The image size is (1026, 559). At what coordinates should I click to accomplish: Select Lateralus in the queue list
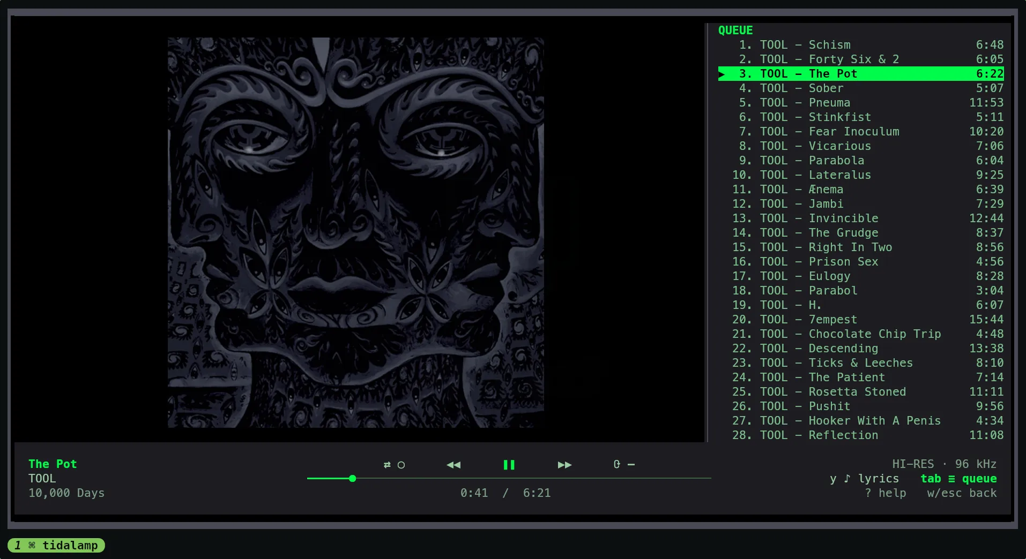pos(861,175)
